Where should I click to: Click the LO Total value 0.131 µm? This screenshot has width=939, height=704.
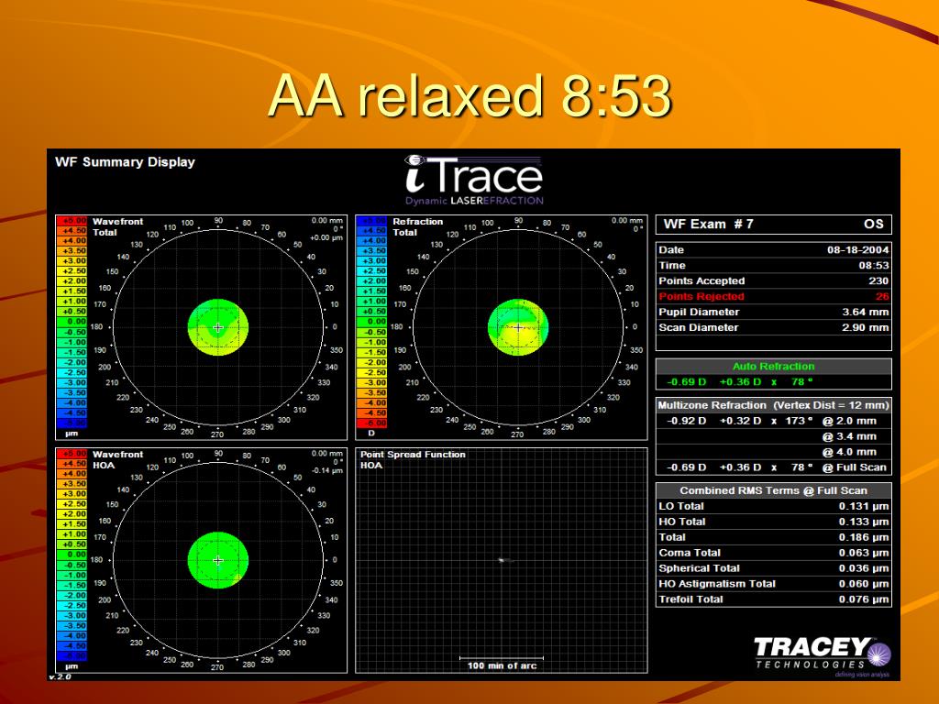tap(864, 506)
